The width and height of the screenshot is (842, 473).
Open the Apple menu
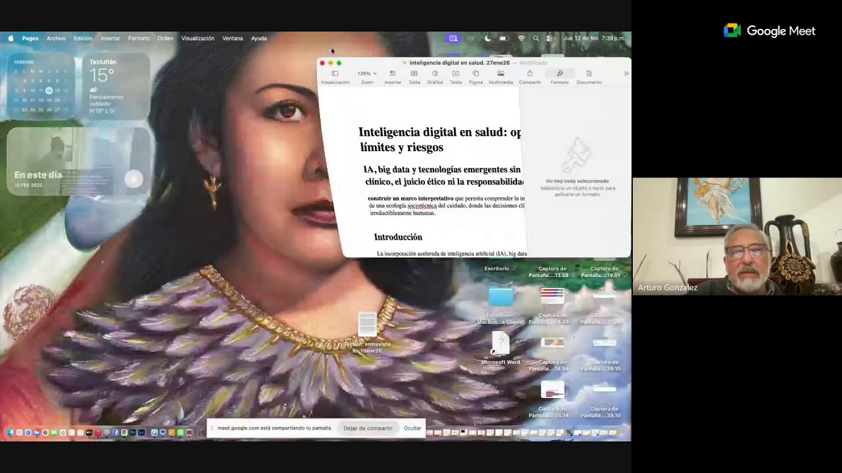(11, 38)
